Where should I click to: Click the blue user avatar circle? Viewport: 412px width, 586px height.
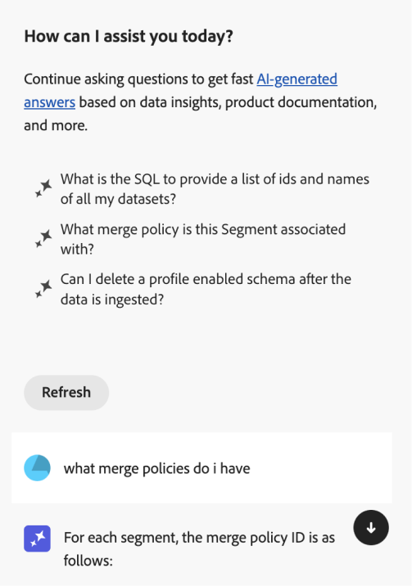point(38,467)
